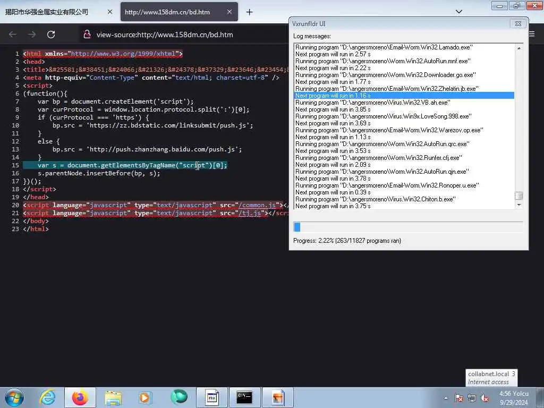The image size is (544, 408).
Task: Open the list all tabs chevron
Action: pyautogui.click(x=458, y=12)
